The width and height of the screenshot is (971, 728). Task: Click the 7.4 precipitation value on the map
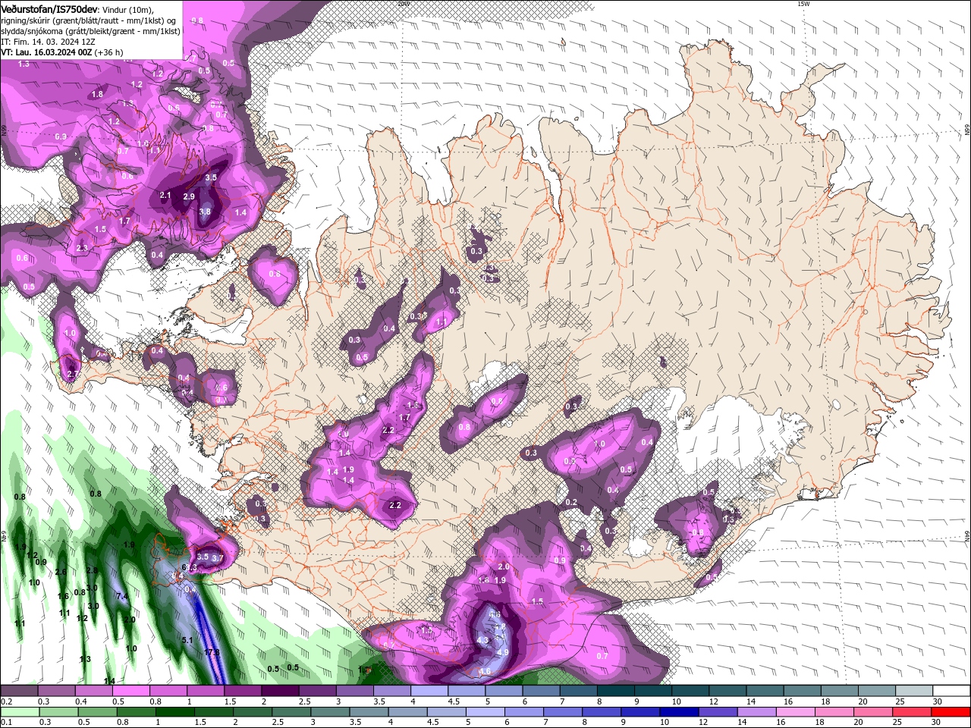121,597
